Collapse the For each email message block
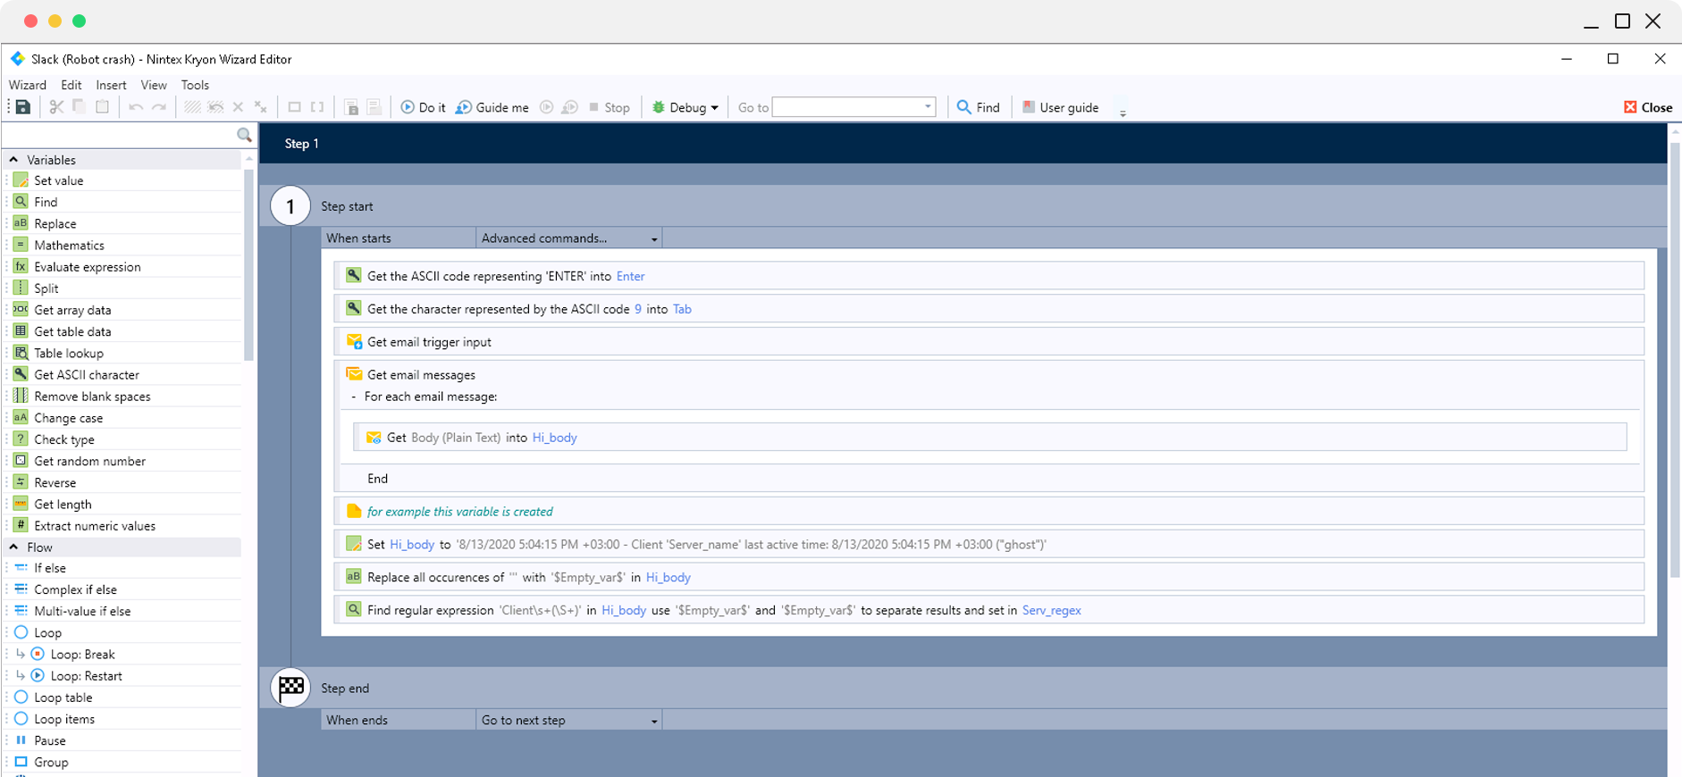Screen dimensions: 1682x777 [354, 397]
